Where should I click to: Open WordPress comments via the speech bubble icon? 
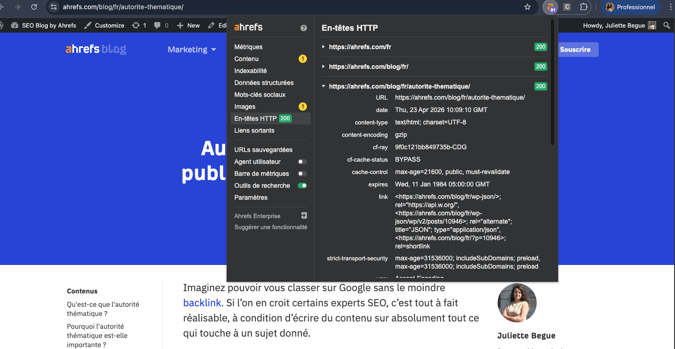pyautogui.click(x=158, y=25)
